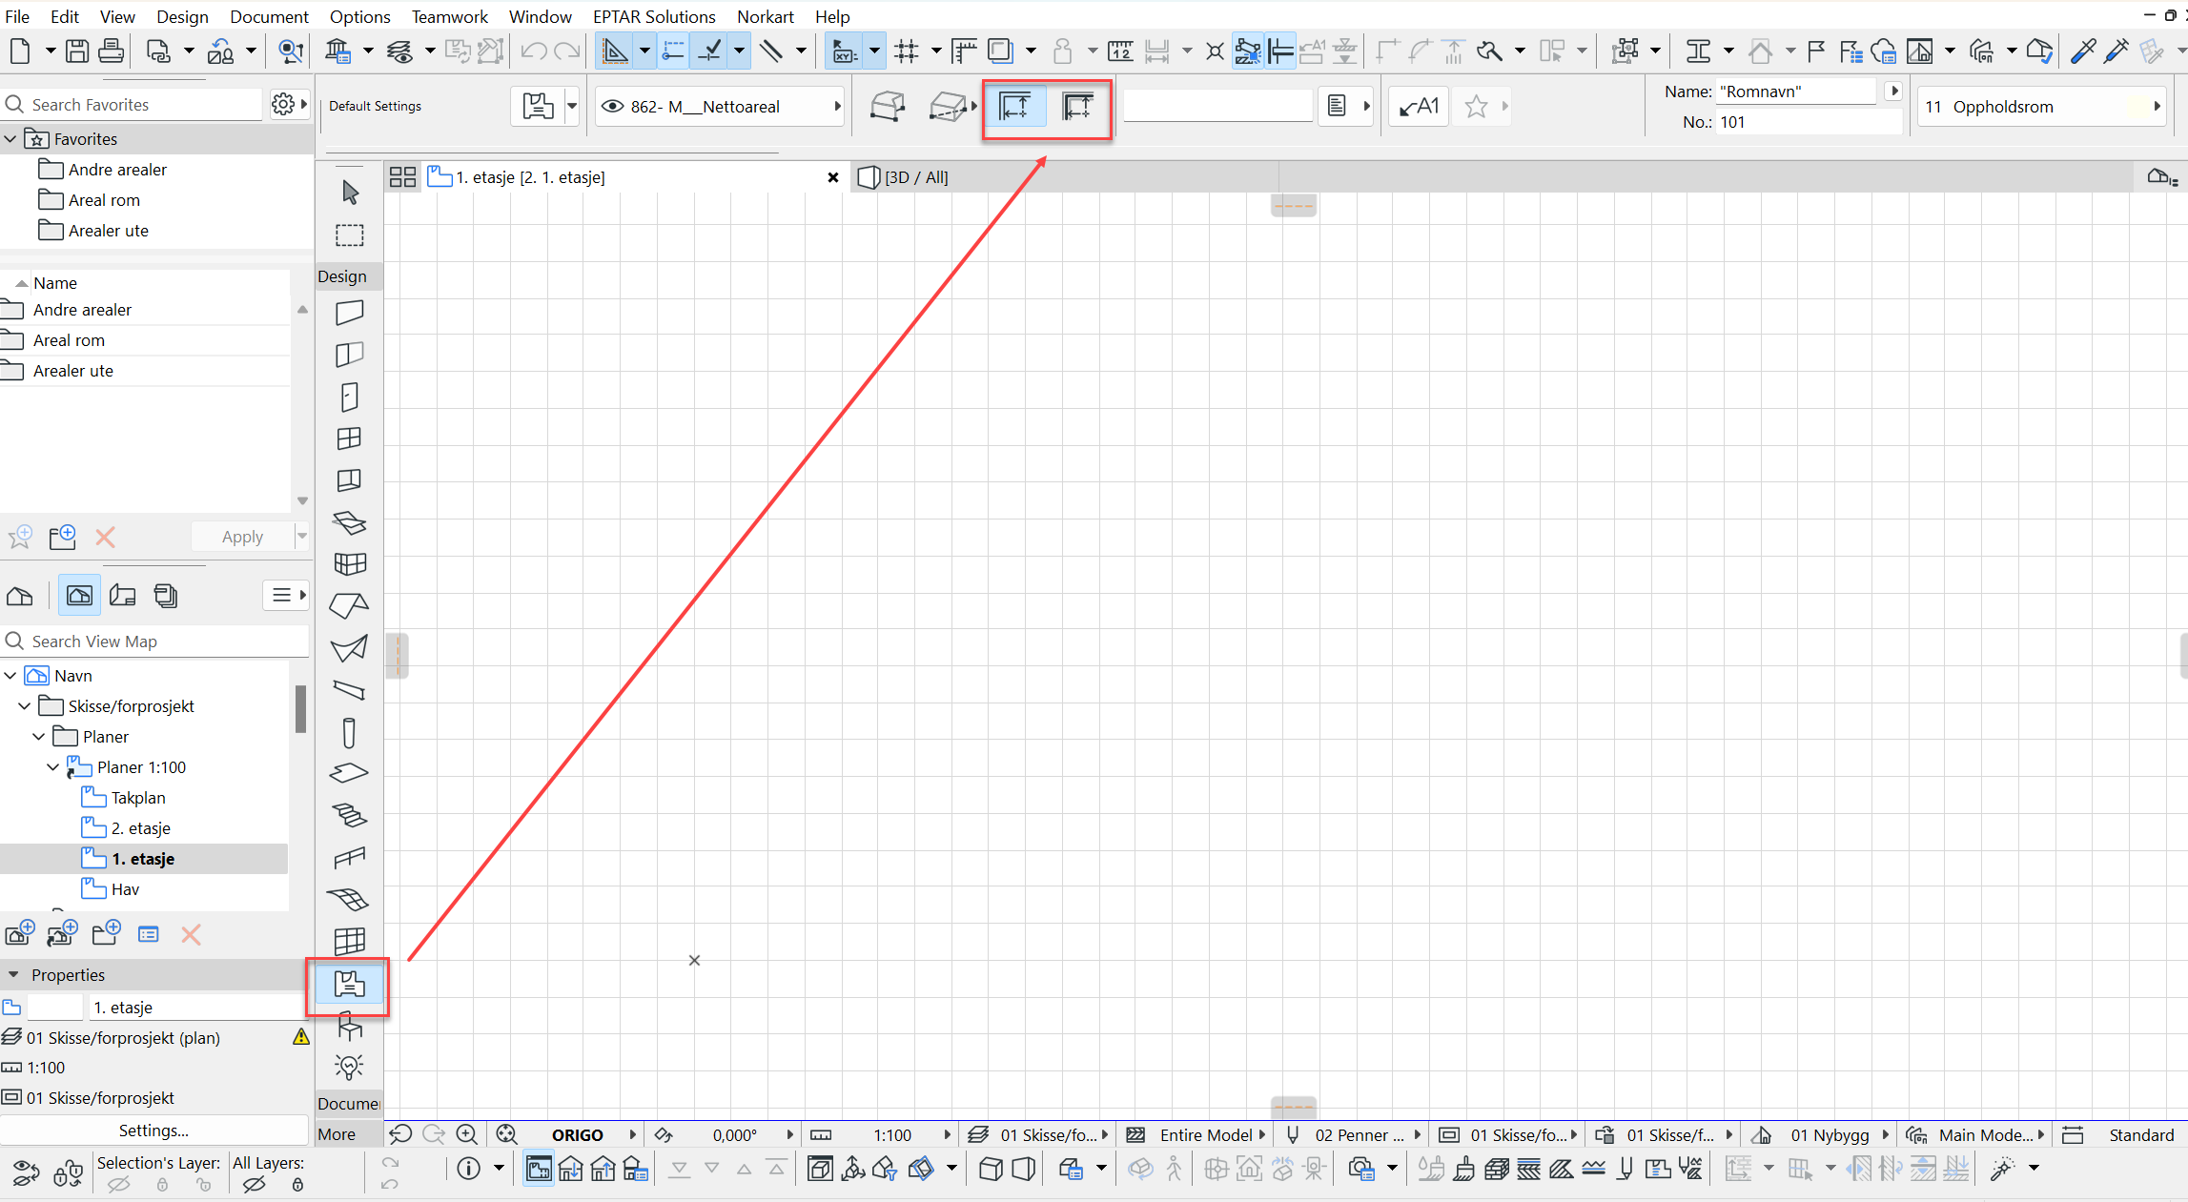Select the Wall tool
This screenshot has height=1202, width=2188.
[x=350, y=313]
